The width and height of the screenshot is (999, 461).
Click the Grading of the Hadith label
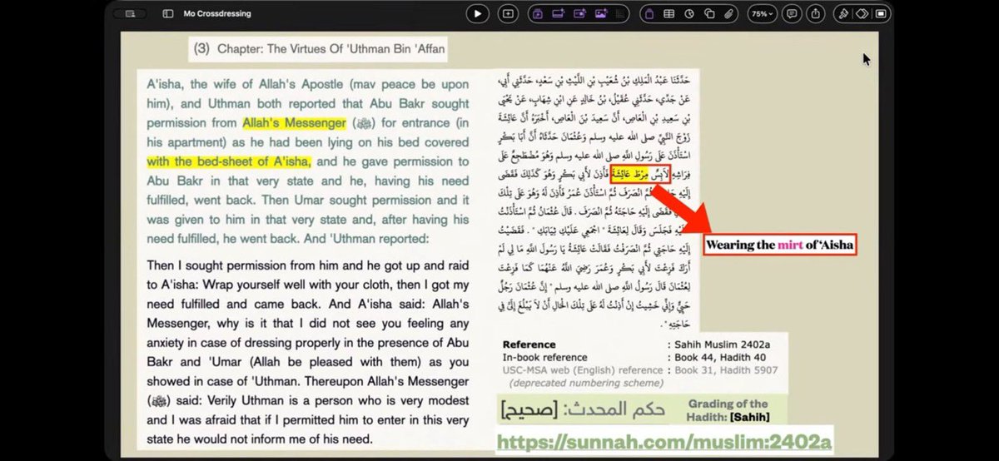pyautogui.click(x=728, y=410)
